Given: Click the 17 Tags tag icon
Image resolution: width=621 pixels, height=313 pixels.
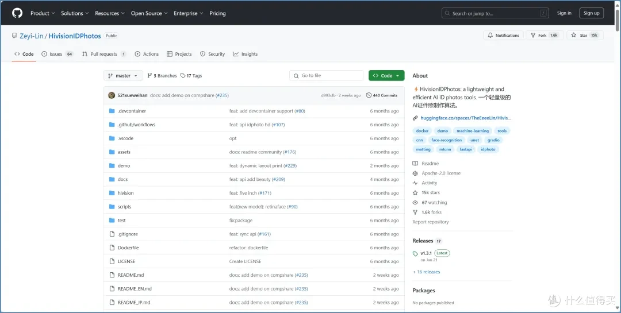Looking at the screenshot, I should (x=183, y=76).
